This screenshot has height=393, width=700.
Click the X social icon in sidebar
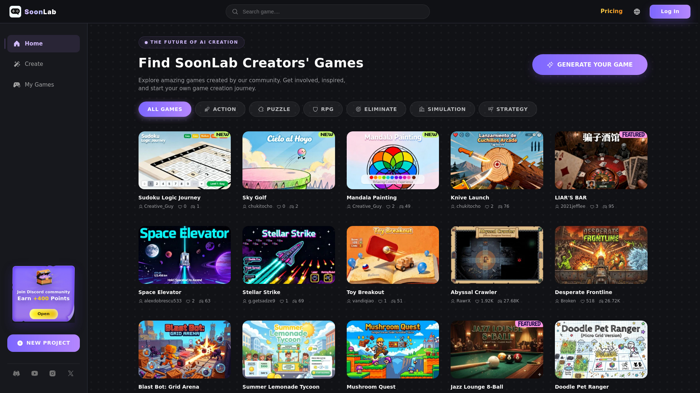point(70,373)
